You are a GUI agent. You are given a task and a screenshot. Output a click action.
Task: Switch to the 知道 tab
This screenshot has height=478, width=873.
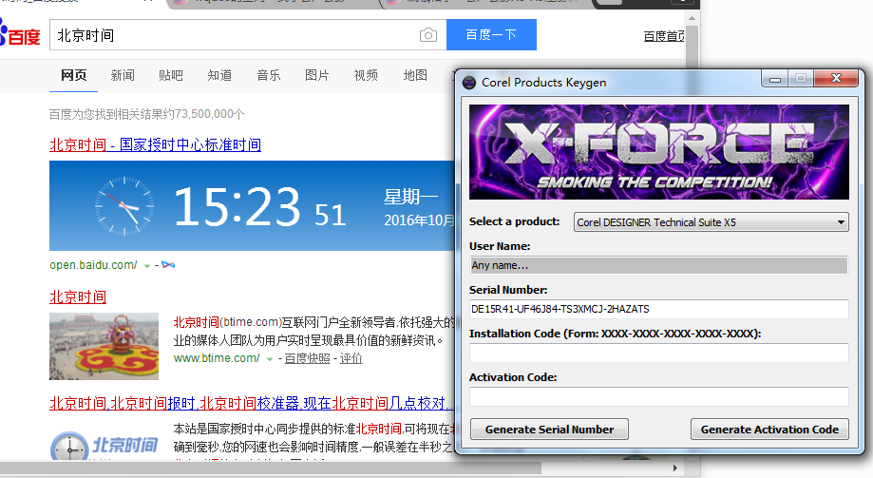coord(219,75)
